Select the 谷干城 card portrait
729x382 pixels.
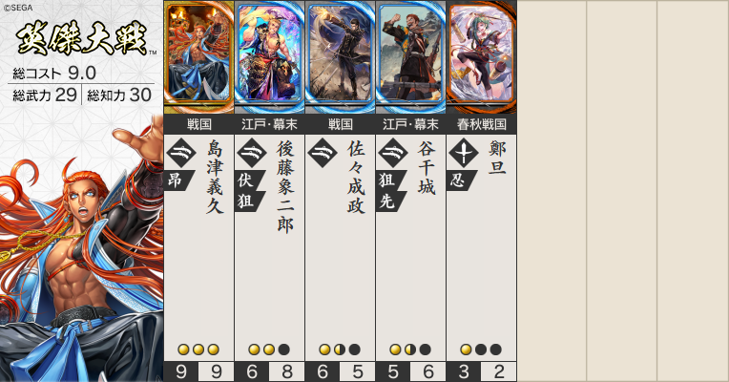coord(410,56)
